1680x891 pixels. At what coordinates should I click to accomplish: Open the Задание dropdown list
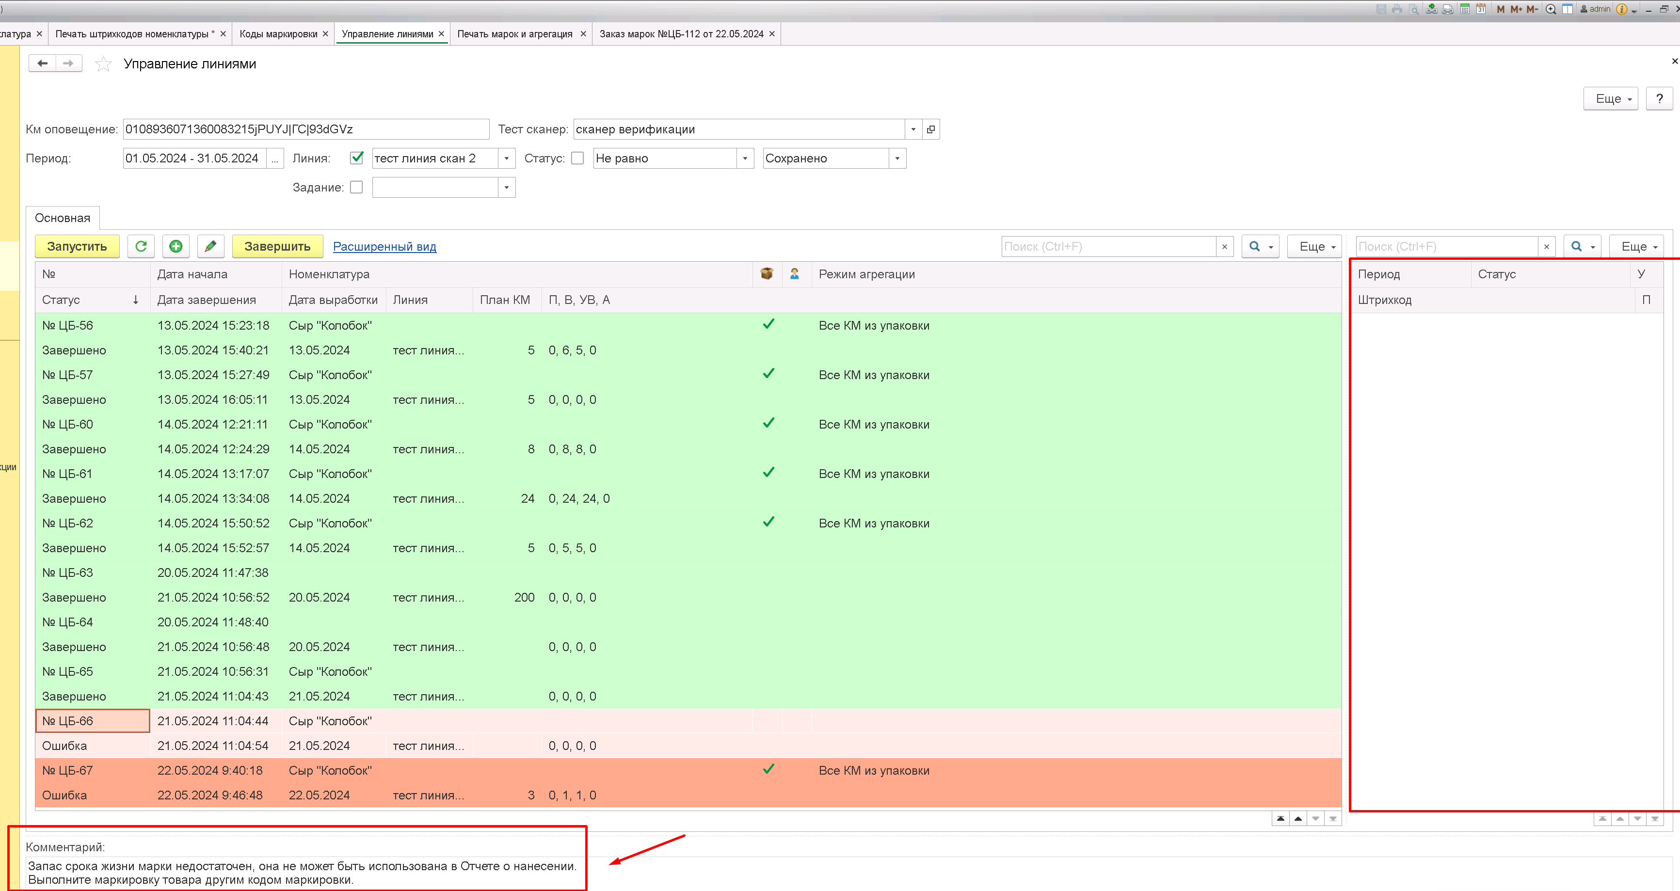coord(507,188)
